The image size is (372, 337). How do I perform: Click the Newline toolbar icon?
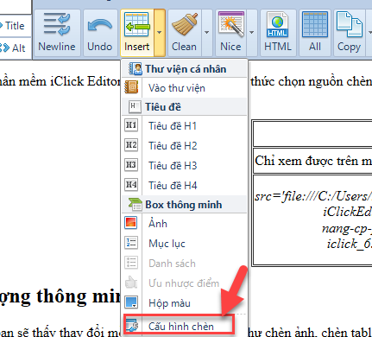pyautogui.click(x=57, y=25)
